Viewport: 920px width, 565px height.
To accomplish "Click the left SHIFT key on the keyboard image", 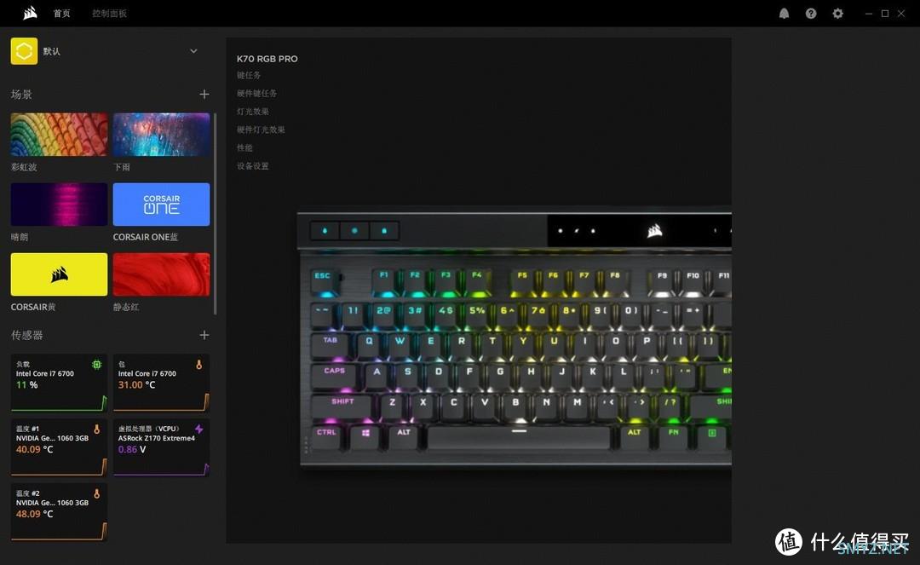I will coord(342,406).
